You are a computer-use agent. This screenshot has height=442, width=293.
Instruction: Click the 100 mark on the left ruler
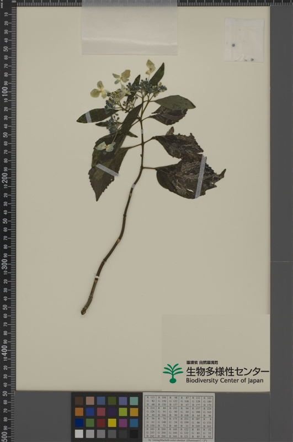[5, 92]
